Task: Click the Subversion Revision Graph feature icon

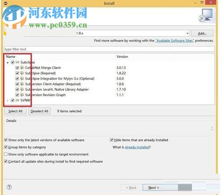Action: click(x=22, y=95)
